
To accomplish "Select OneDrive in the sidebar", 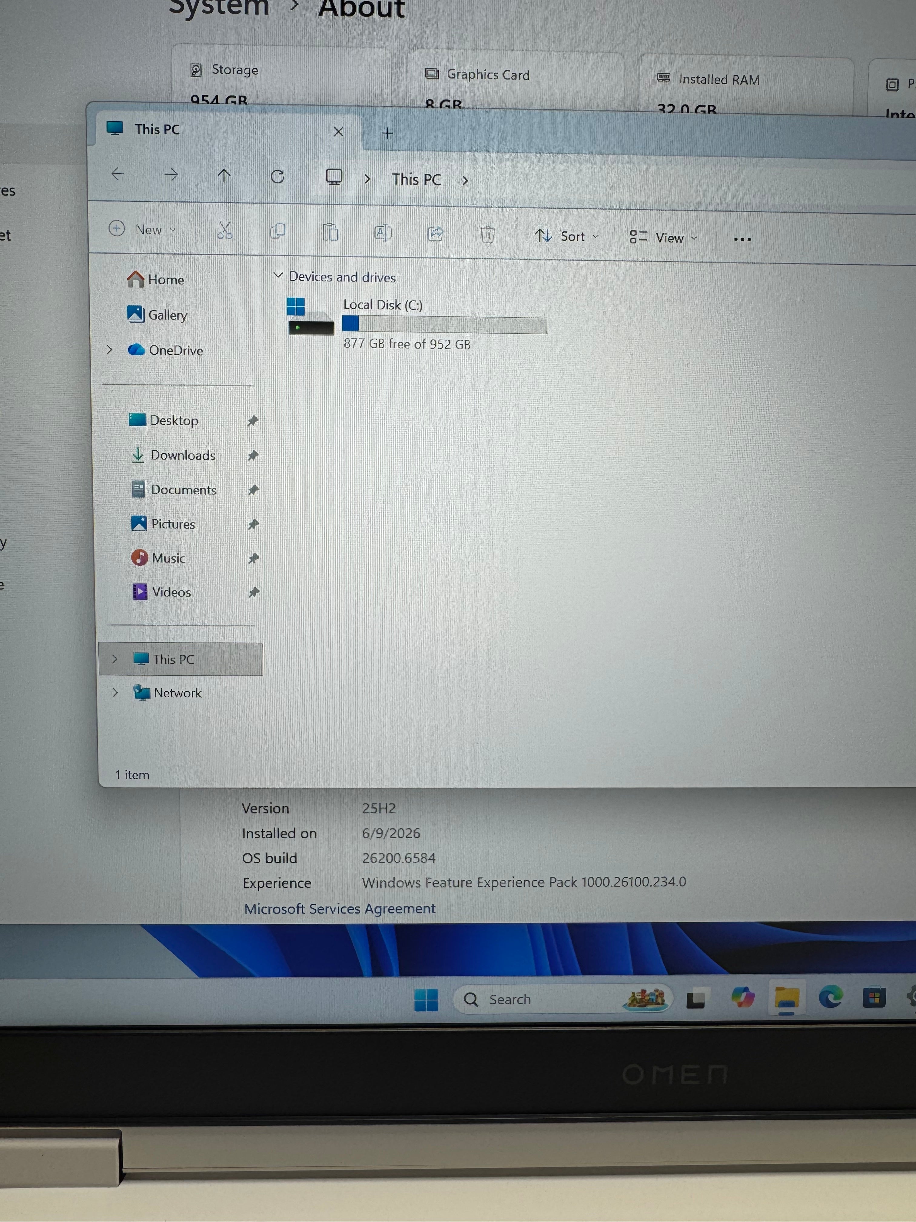I will [x=165, y=350].
